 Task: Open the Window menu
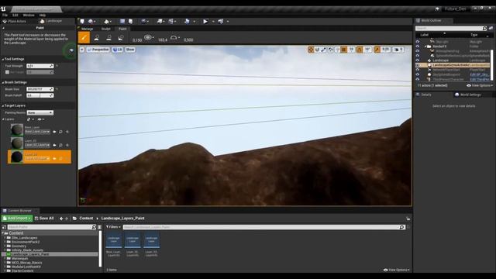tap(29, 15)
